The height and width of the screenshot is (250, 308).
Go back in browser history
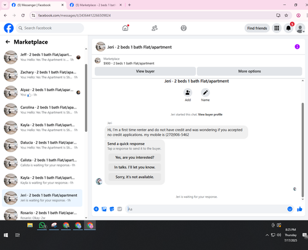point(6,15)
